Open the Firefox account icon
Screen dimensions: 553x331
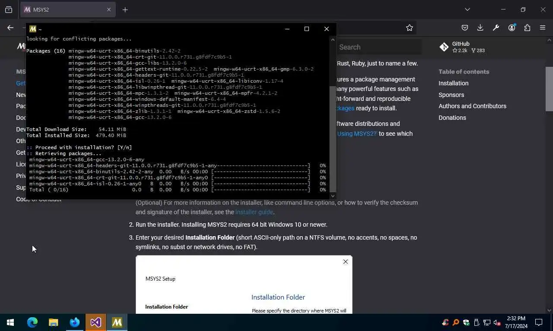[x=512, y=28]
